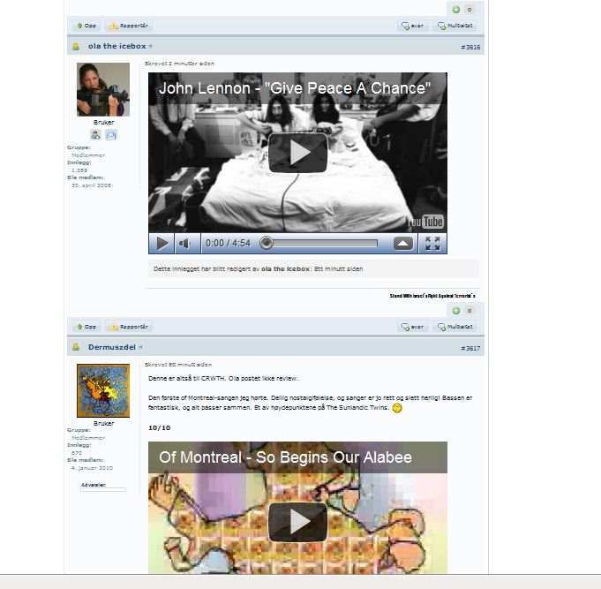Click Dermuszdel's colorful avatar image
Screen dimensions: 601x589
103,390
